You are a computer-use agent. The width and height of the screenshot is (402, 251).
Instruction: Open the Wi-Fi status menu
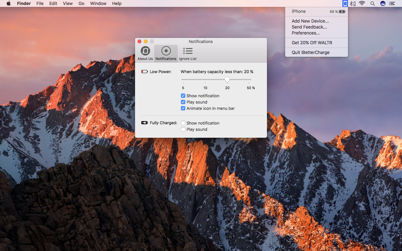(x=362, y=3)
